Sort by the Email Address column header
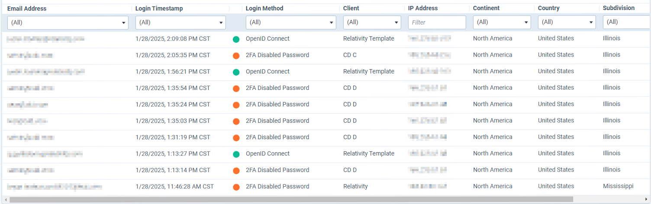This screenshot has height=204, width=651. (27, 8)
